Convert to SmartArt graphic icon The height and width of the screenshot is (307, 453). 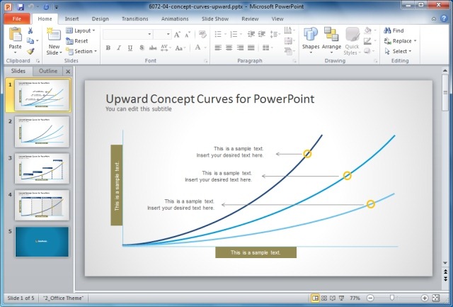click(288, 51)
